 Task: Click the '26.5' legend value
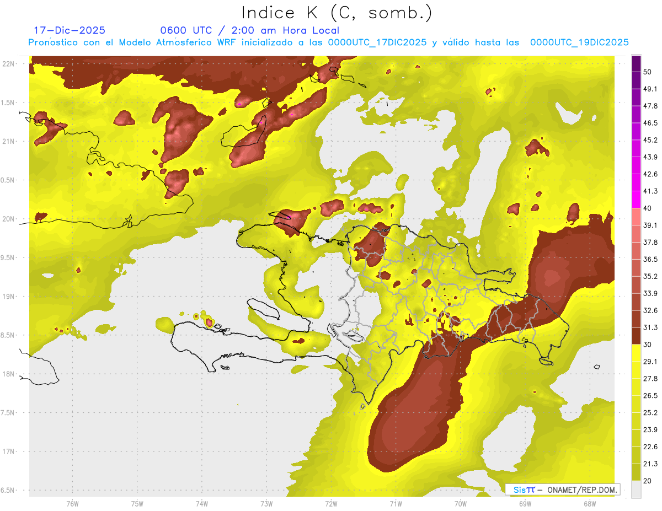650,395
